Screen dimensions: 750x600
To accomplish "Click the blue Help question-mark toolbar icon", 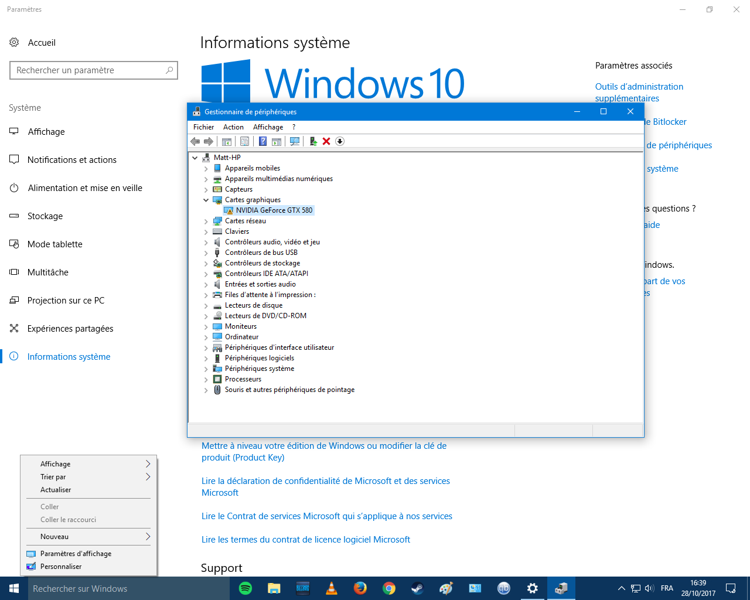I will tap(262, 141).
